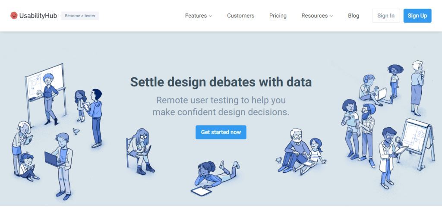Click the red UsabilityHub logo icon
Viewport: 442px width, 211px height.
[x=14, y=16]
